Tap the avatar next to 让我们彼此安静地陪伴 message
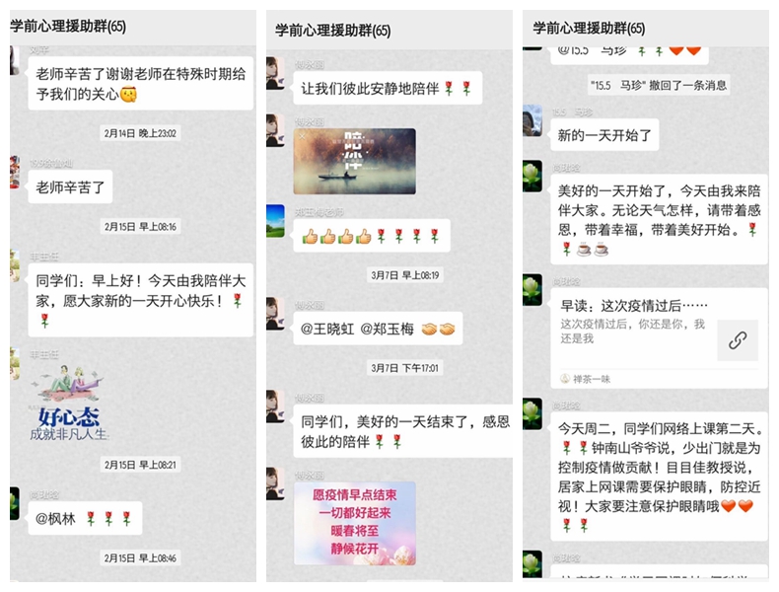 [x=275, y=73]
